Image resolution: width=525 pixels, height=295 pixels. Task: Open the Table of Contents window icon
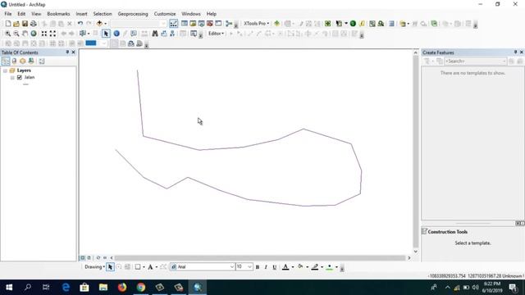tap(184, 24)
